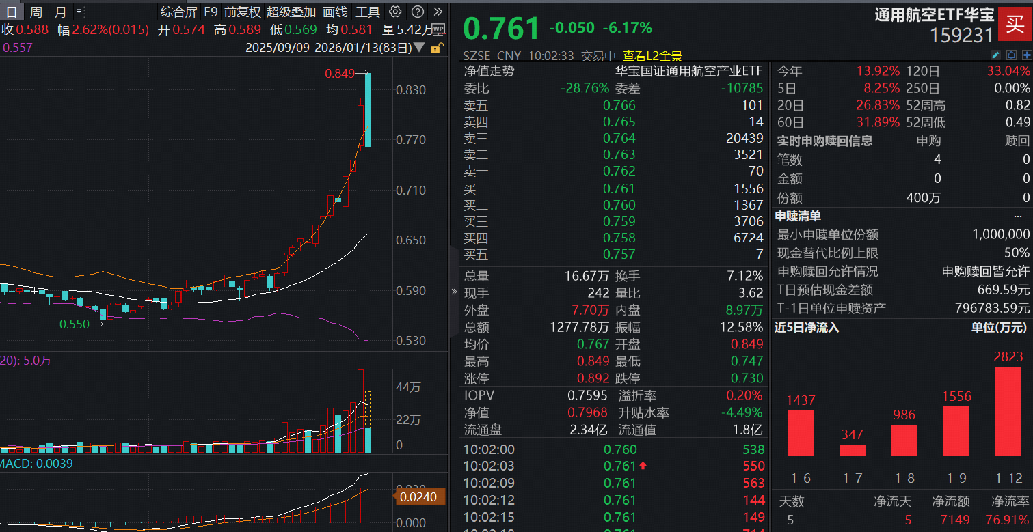The image size is (1033, 532).
Task: Click the help question-mark icon
Action: click(x=416, y=12)
